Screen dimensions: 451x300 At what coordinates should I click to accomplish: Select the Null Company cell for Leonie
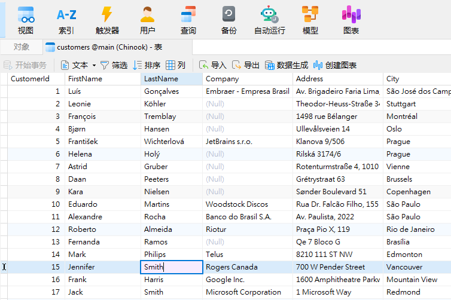(248, 104)
